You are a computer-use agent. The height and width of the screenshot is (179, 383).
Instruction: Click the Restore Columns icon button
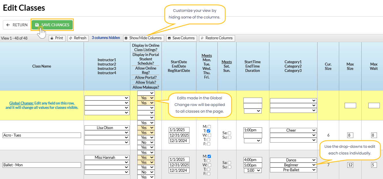tap(217, 38)
